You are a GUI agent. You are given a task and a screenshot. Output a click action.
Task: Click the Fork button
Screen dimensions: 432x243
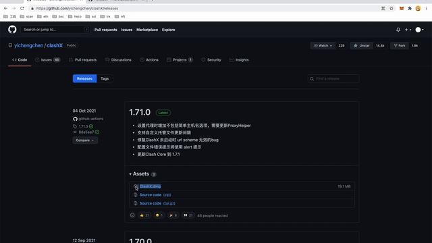click(400, 46)
